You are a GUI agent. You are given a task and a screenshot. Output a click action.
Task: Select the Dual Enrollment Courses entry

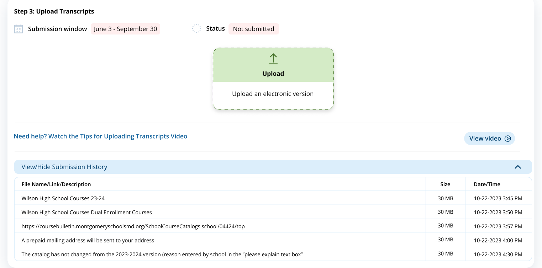click(86, 213)
